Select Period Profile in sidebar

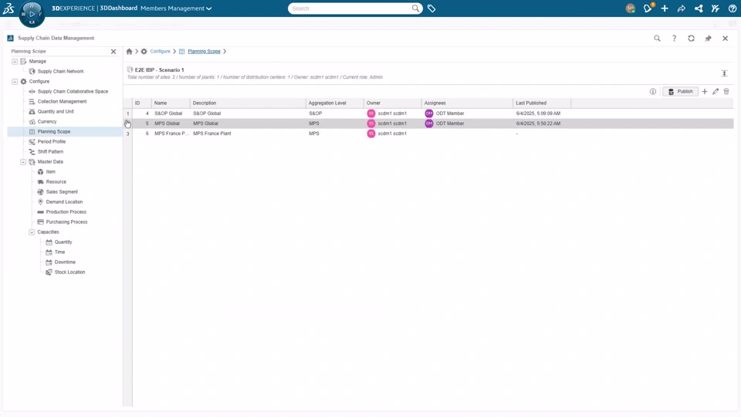coord(52,142)
